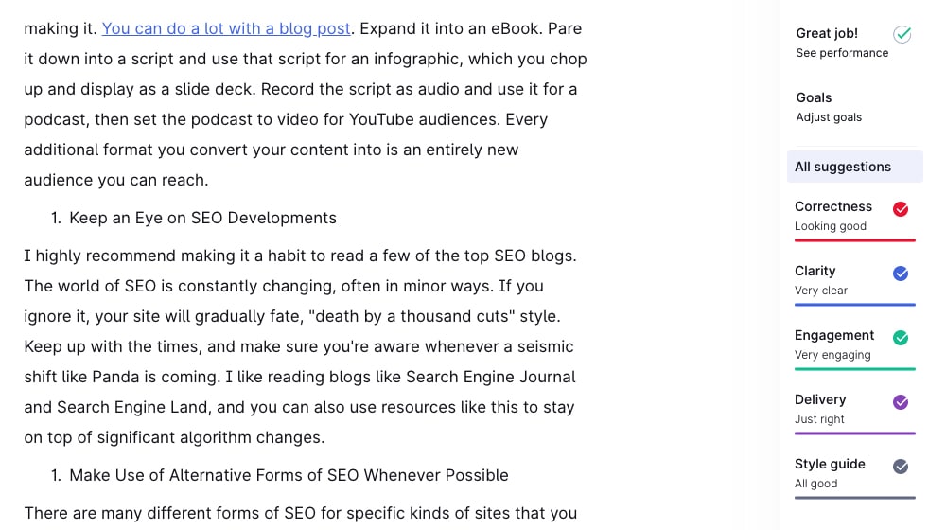Click the gray Style guide checkmark icon
This screenshot has height=530, width=946.
(901, 467)
